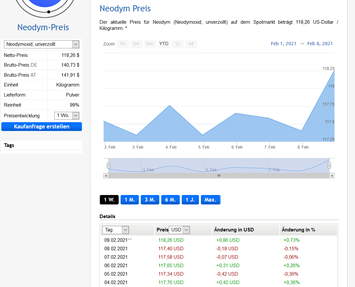Click the 05.02.2021 date row
Image resolution: width=355 pixels, height=287 pixels.
[x=116, y=274]
